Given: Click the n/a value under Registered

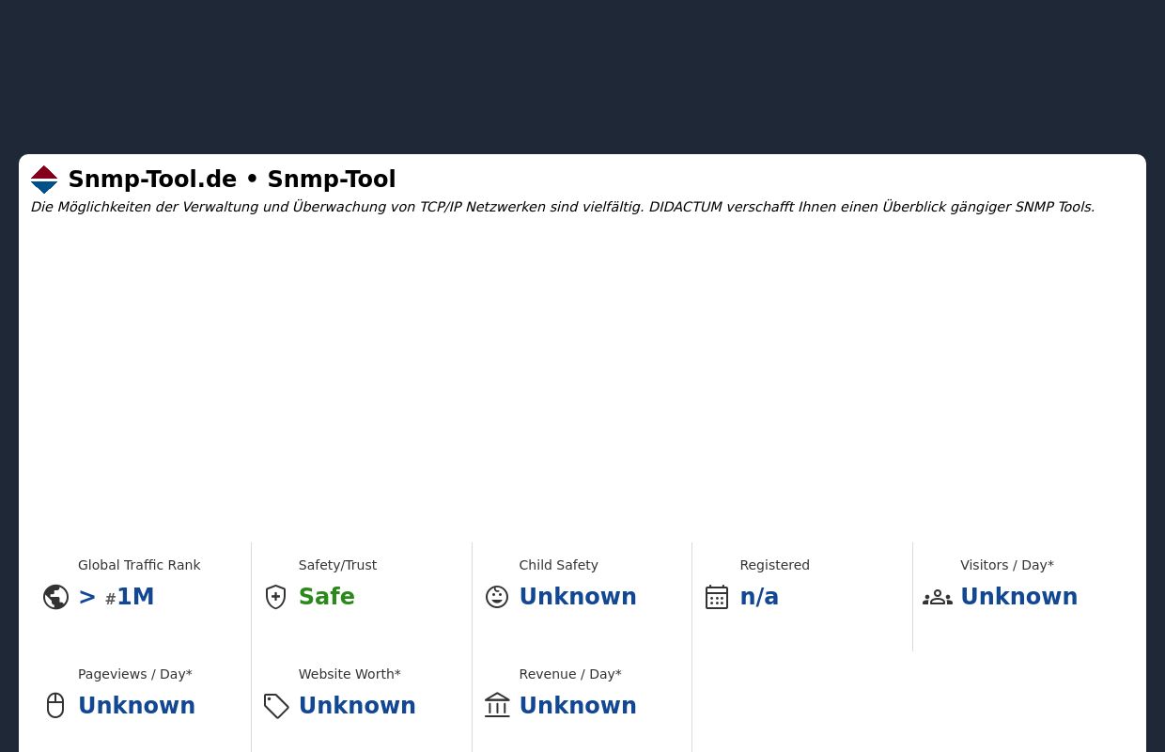Looking at the screenshot, I should pos(759,597).
